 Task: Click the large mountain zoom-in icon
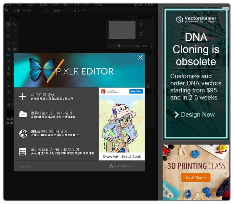137,46
